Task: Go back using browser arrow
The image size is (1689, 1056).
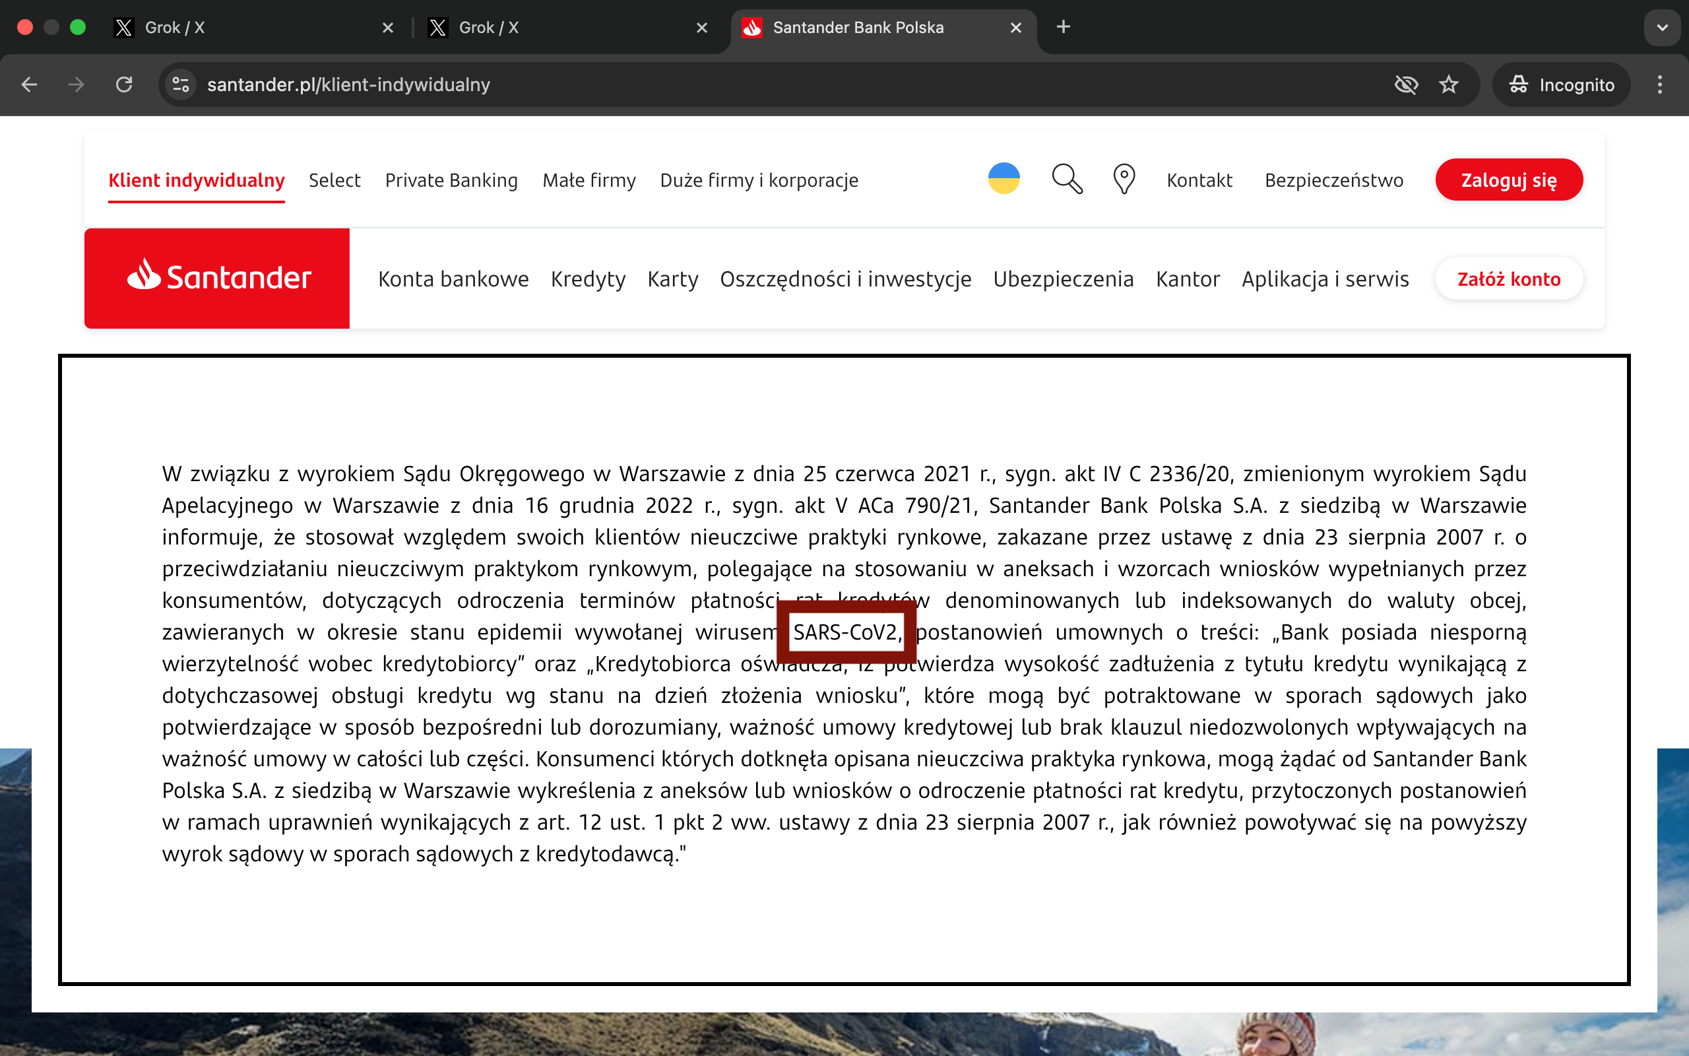Action: click(x=29, y=84)
